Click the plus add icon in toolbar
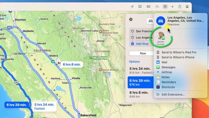209x118 pixels. 172,7
